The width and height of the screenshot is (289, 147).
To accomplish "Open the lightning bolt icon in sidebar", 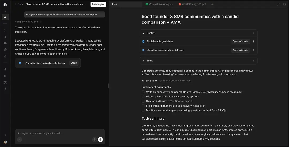I will (5, 37).
